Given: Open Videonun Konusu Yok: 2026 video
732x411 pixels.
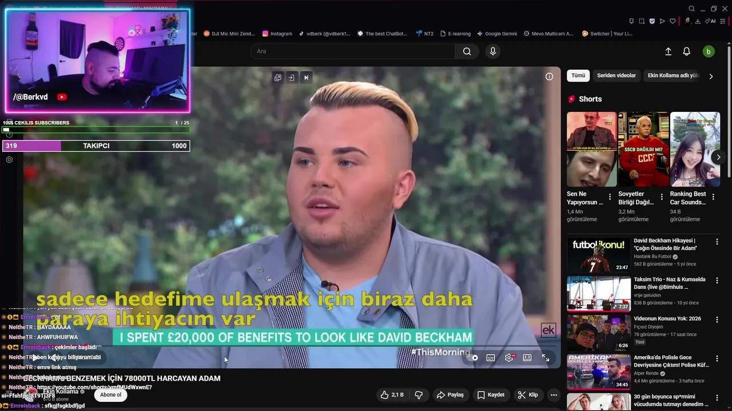Looking at the screenshot, I should [667, 319].
